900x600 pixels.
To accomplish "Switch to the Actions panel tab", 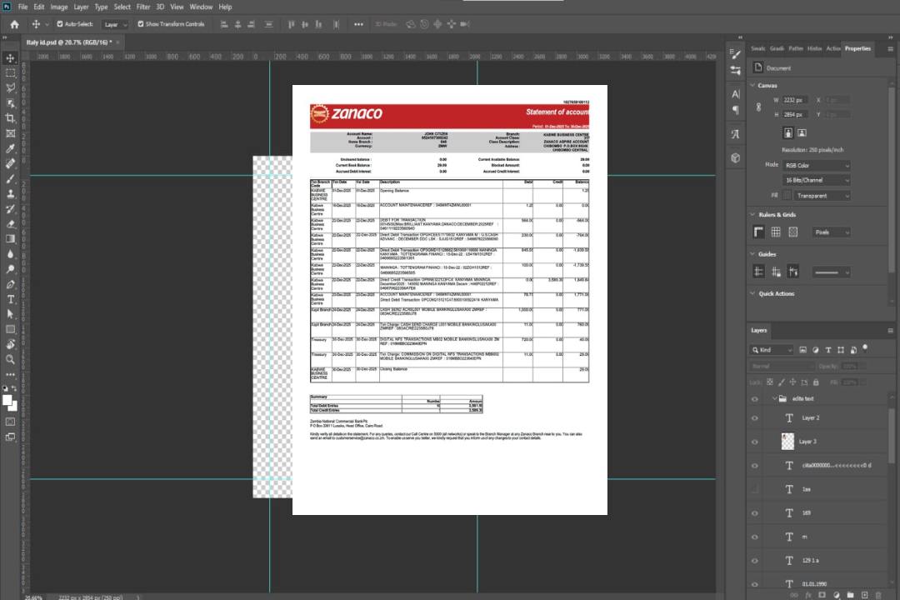I will (832, 49).
